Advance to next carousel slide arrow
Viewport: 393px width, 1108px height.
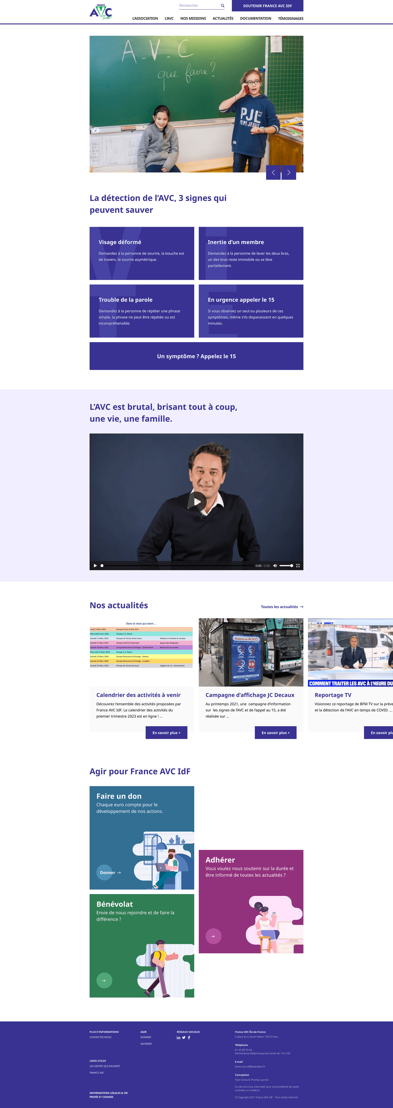(289, 173)
